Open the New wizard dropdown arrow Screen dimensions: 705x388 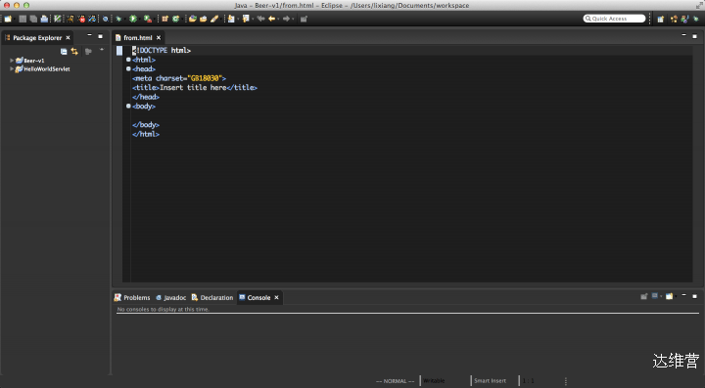click(15, 19)
